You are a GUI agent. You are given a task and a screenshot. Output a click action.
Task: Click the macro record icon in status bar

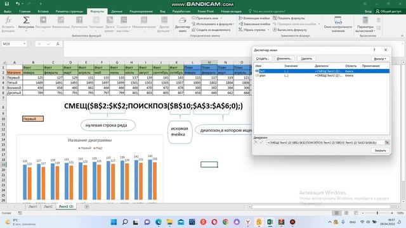point(20,213)
